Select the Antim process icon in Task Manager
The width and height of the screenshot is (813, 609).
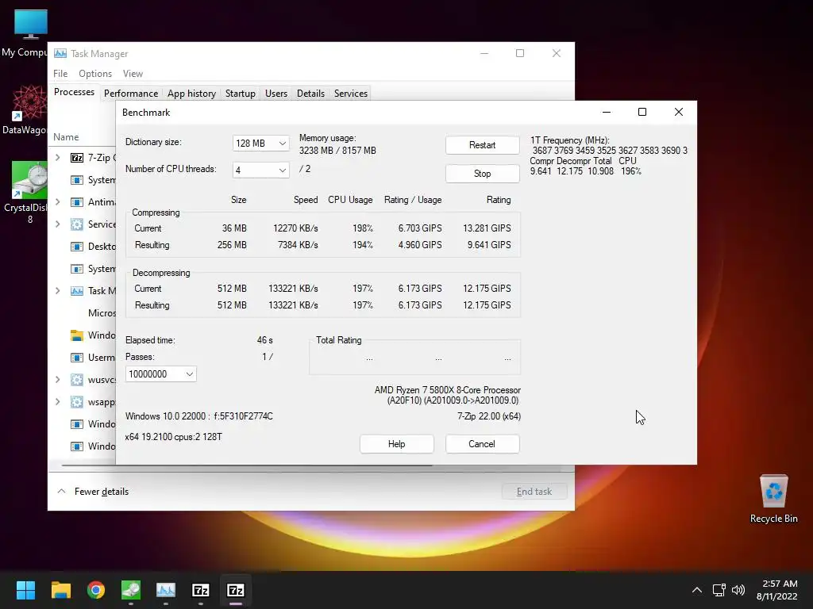[x=77, y=202]
